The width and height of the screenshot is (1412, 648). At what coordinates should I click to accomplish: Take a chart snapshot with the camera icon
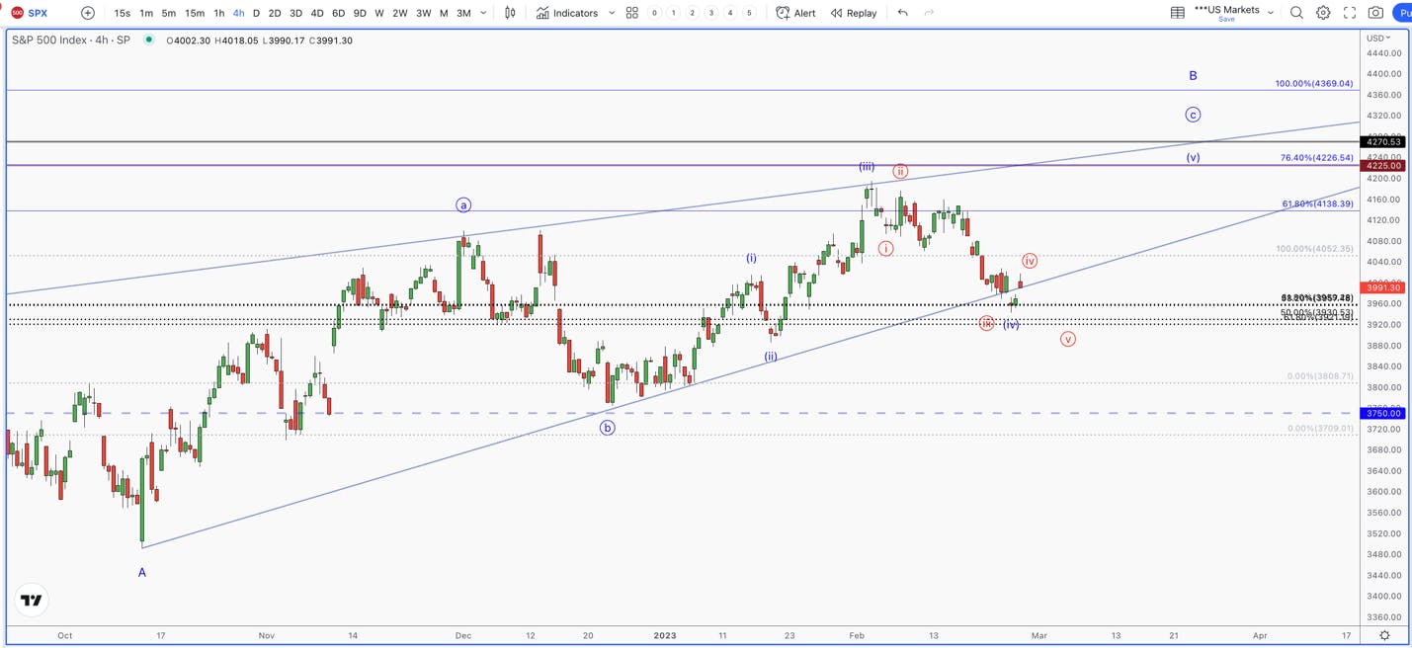point(1375,13)
